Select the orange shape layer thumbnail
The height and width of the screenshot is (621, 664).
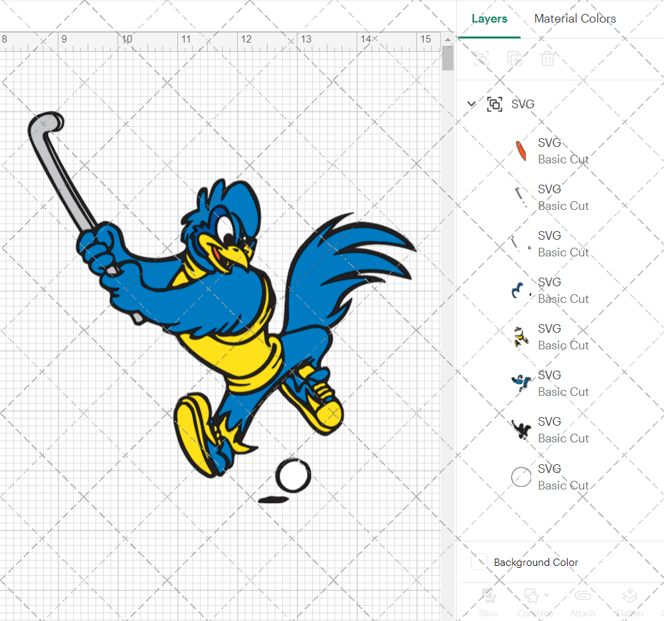[521, 151]
